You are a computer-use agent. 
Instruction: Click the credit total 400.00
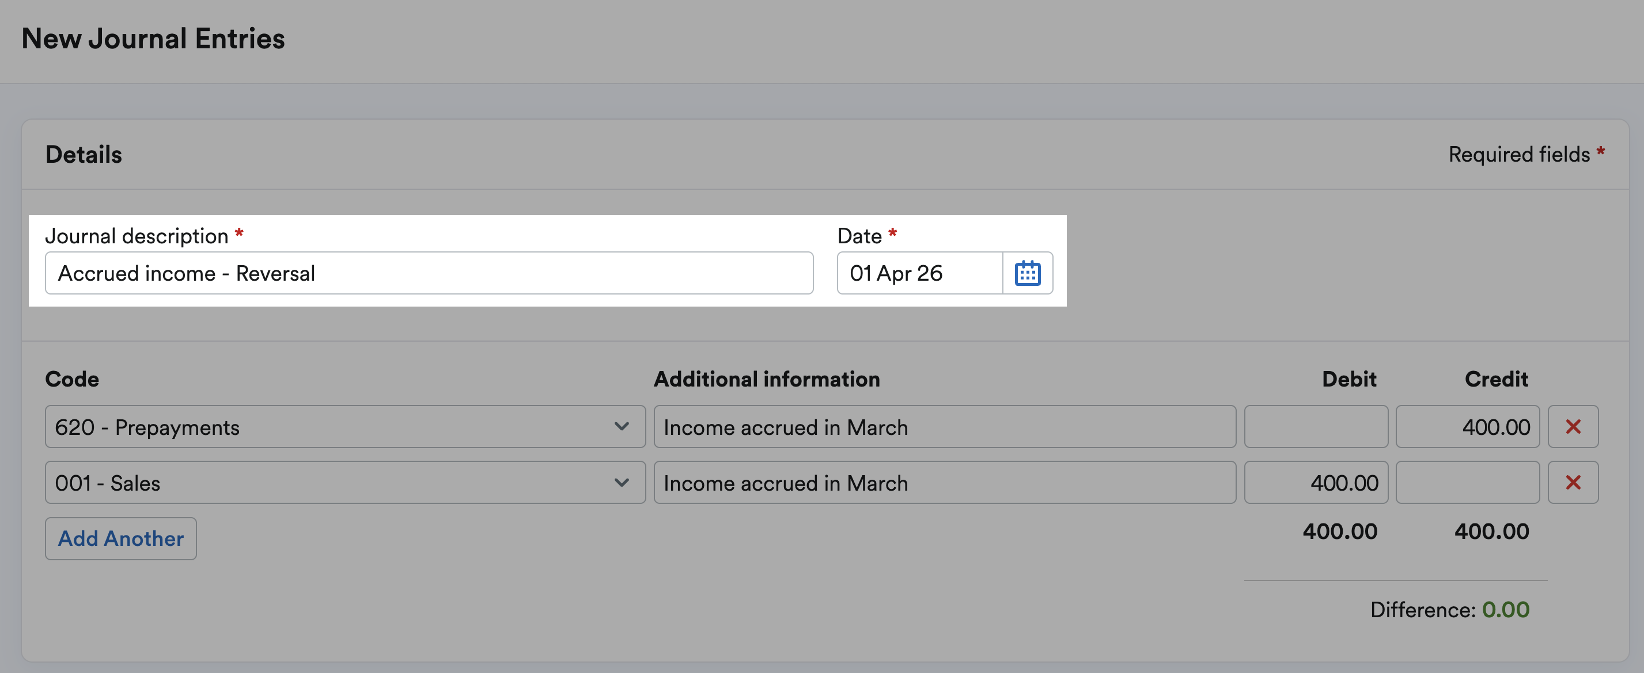[x=1491, y=531]
